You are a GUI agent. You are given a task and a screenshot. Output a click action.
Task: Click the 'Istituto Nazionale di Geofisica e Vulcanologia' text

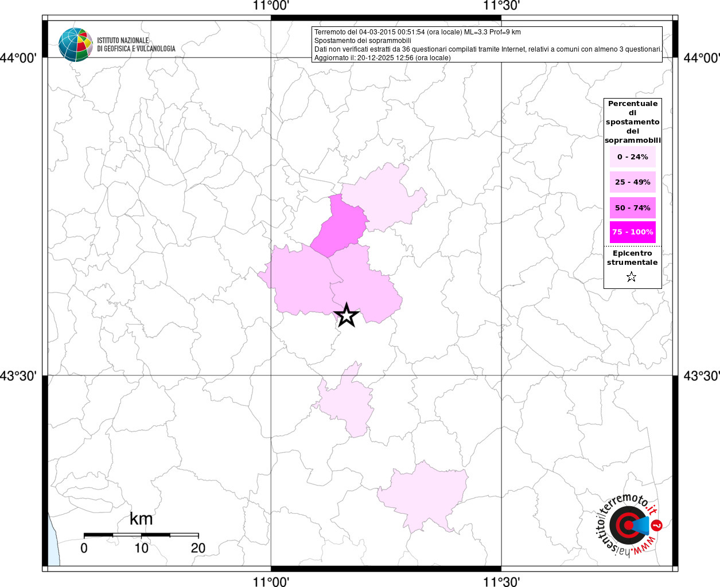pos(136,45)
